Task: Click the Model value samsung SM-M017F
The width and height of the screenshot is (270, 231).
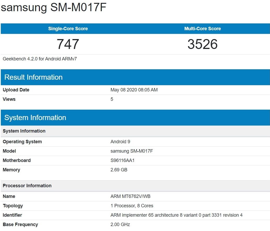Action: tap(132, 151)
